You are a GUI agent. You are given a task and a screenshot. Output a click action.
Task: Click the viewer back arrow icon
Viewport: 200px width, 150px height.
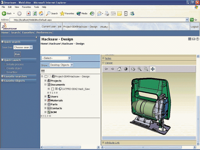click(x=106, y=69)
